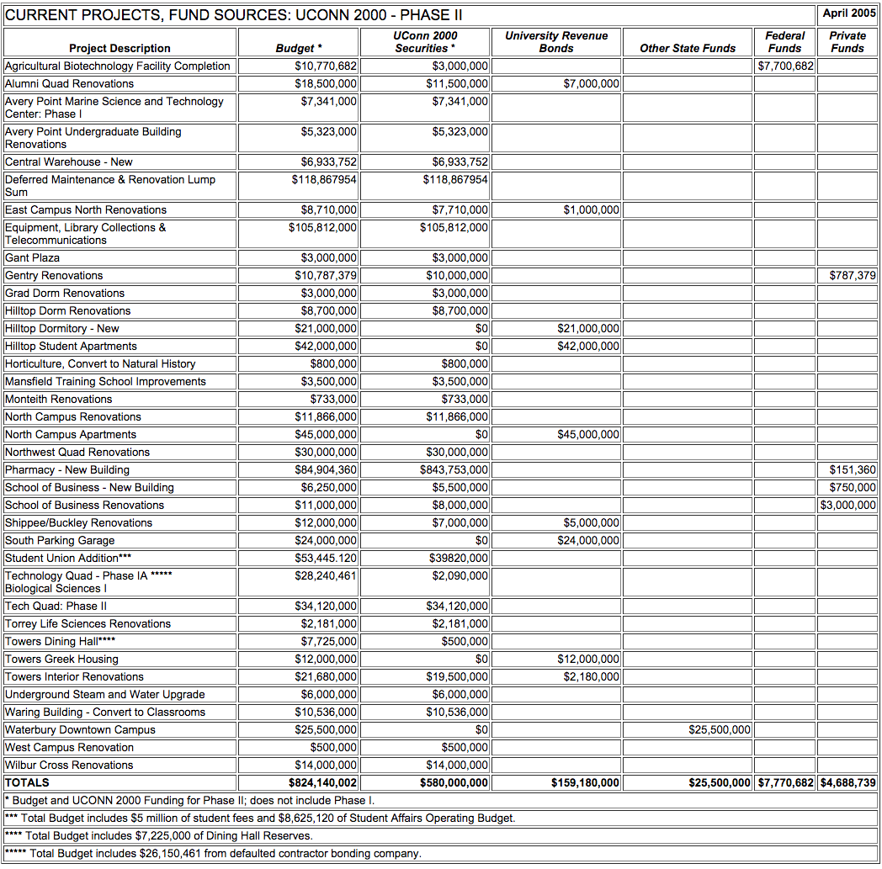Select the 'TOTALS' row label
This screenshot has height=869, width=882.
click(x=27, y=782)
